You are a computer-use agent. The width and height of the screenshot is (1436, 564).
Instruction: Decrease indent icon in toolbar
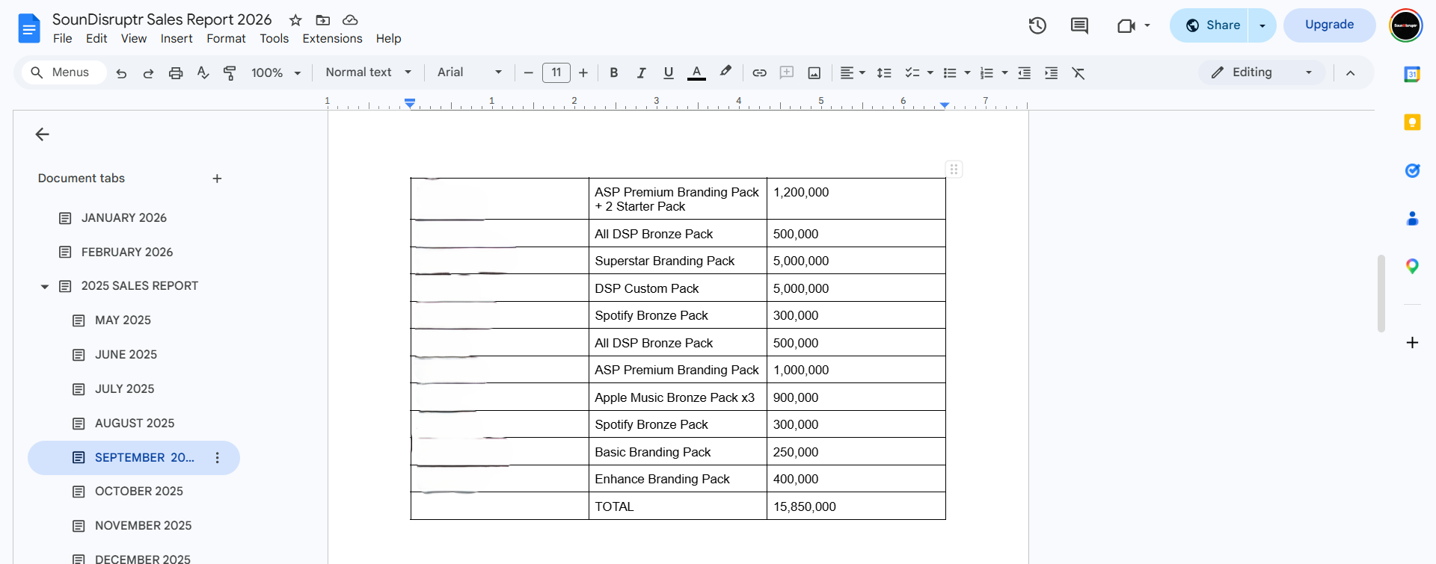tap(1024, 72)
